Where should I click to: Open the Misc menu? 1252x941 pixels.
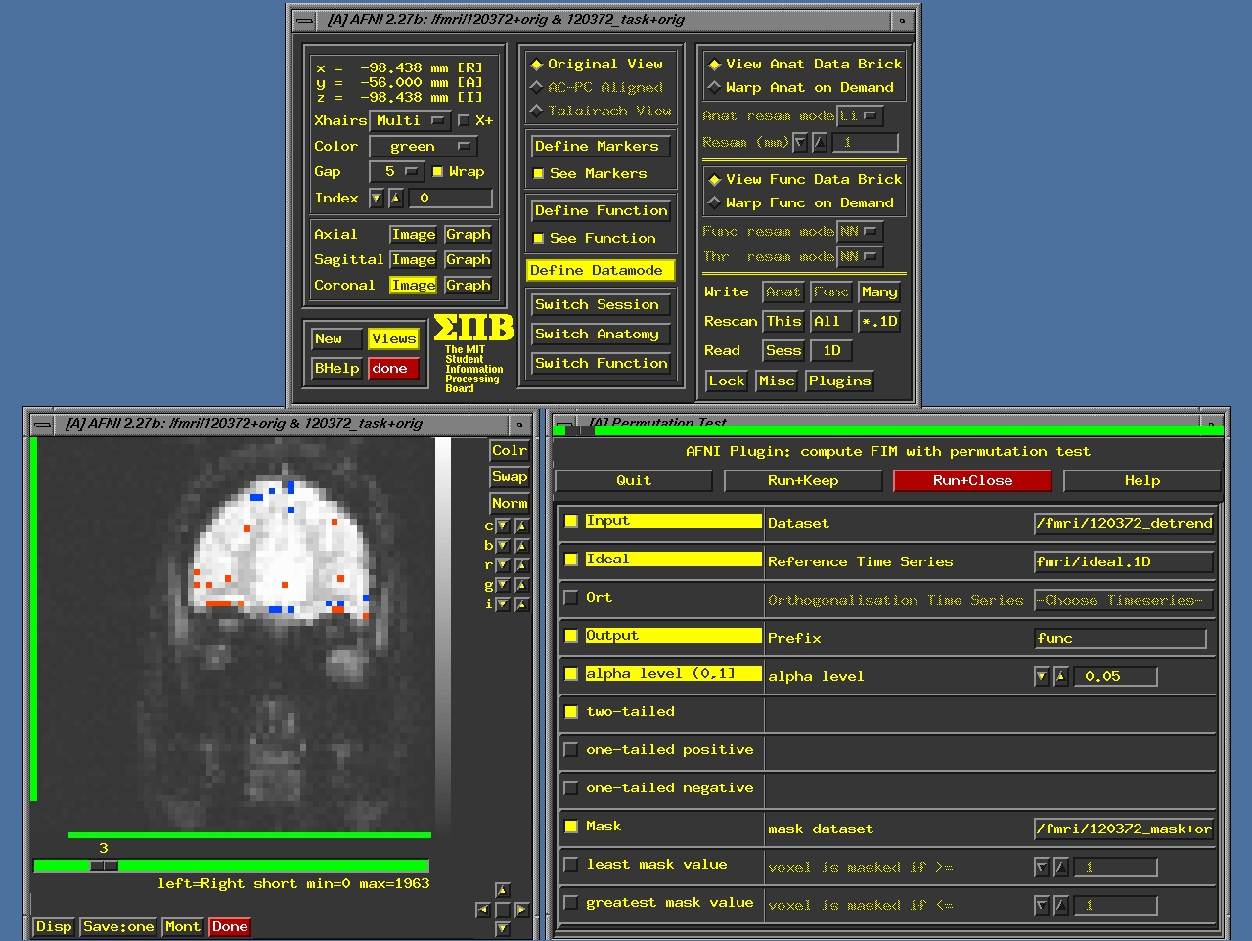(777, 381)
